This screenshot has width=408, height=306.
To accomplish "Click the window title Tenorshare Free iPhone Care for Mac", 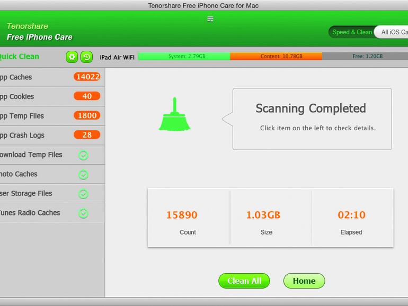I will point(203,5).
